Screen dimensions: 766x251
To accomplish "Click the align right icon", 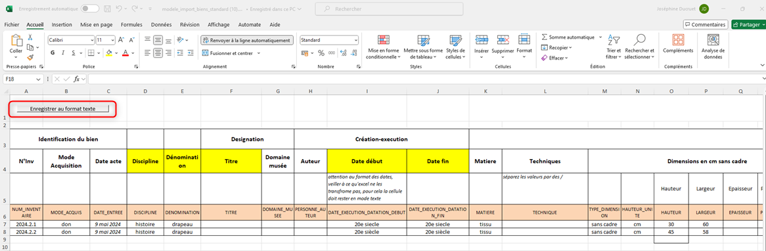I will pyautogui.click(x=169, y=52).
